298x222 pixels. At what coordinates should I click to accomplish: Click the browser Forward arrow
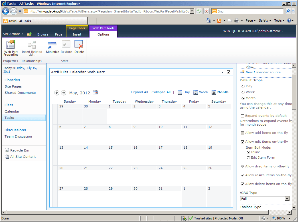coord(13,11)
